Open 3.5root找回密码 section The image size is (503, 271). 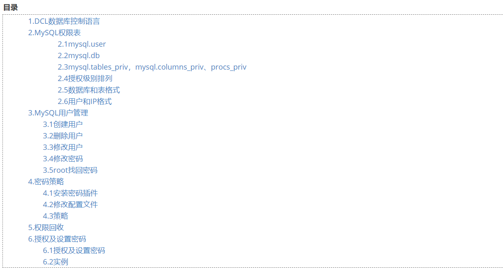click(70, 170)
